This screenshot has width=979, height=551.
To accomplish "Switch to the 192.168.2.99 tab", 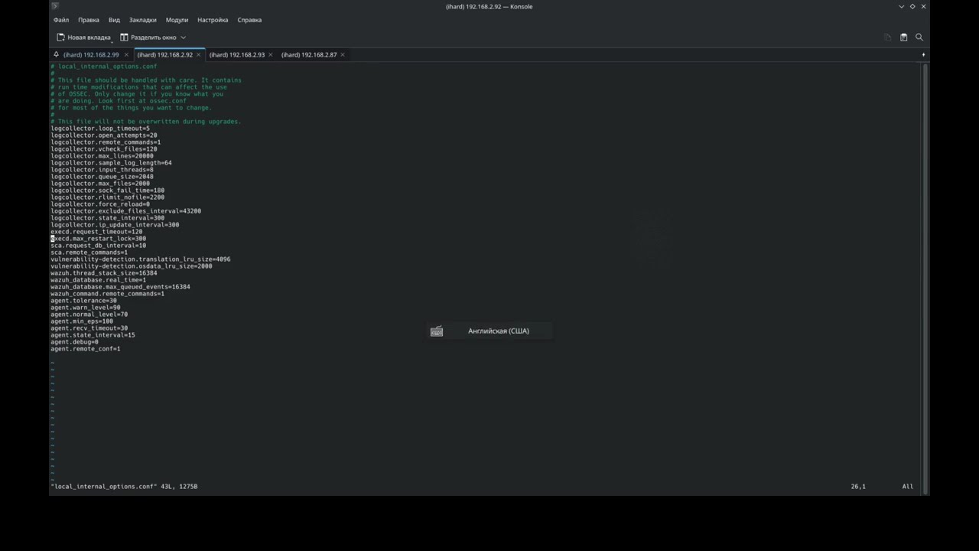I will point(91,55).
